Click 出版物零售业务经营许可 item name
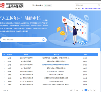 pyautogui.click(x=56, y=81)
